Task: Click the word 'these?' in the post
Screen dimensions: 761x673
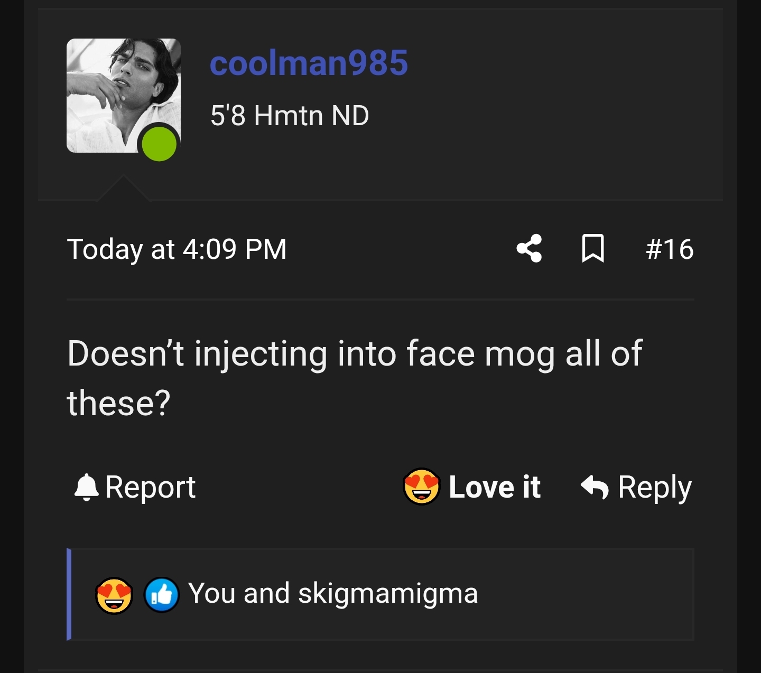Action: tap(119, 403)
